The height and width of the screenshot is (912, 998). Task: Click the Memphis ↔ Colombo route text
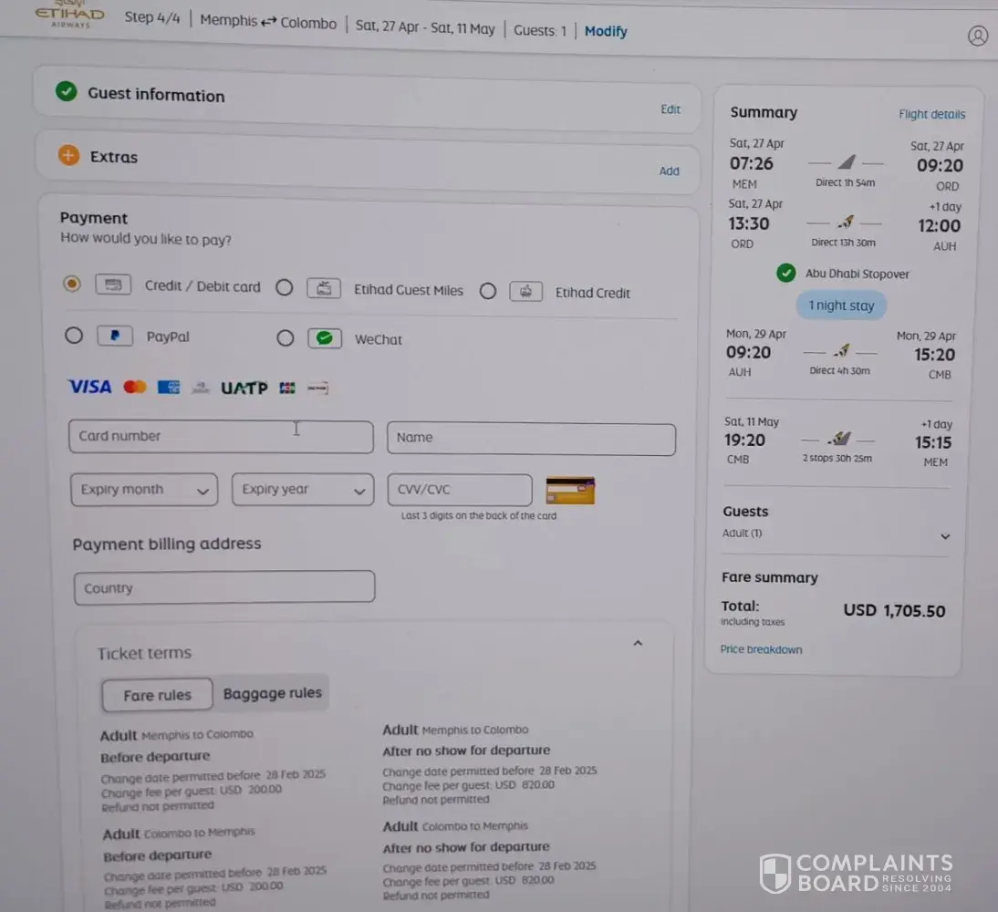268,22
